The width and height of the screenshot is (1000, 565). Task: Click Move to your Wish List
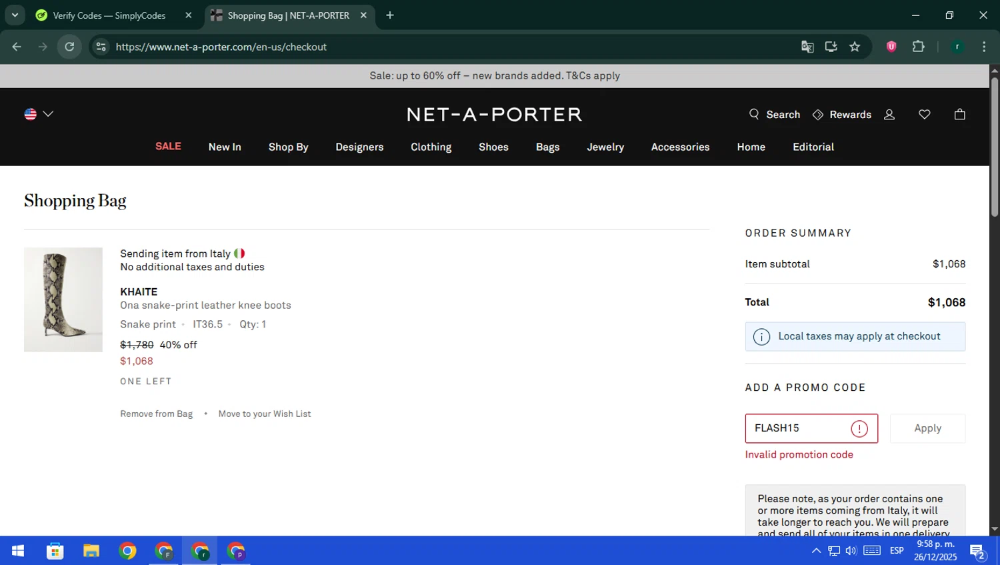tap(265, 414)
